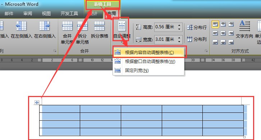The image size is (261, 140).
Task: Select Align Bottom Center alignment icon
Action: tap(223, 42)
